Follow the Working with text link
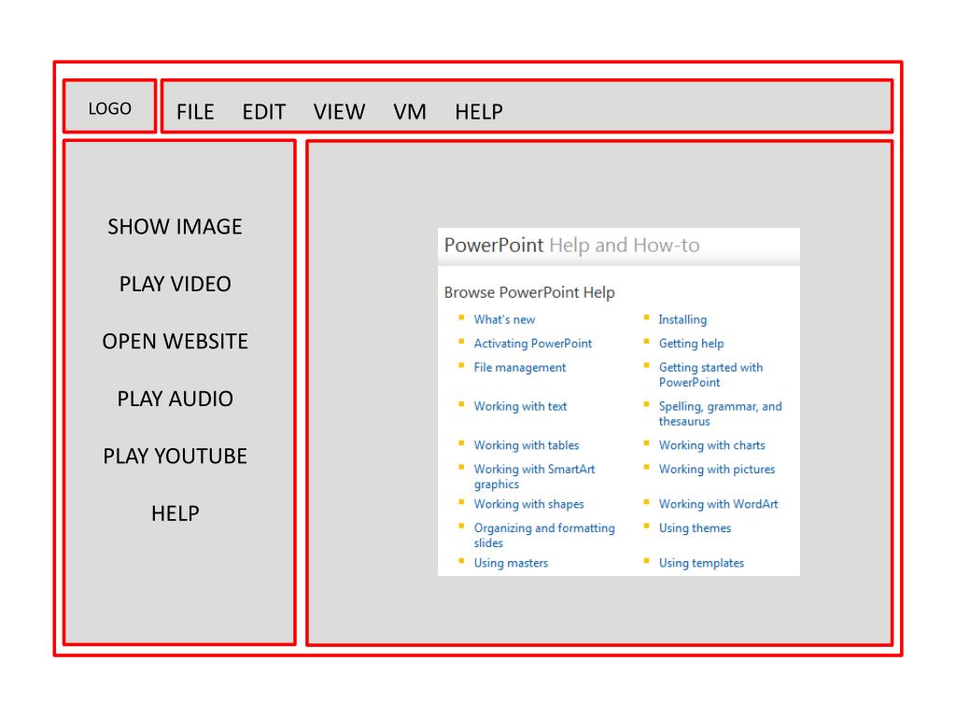This screenshot has width=956, height=717. (x=520, y=406)
